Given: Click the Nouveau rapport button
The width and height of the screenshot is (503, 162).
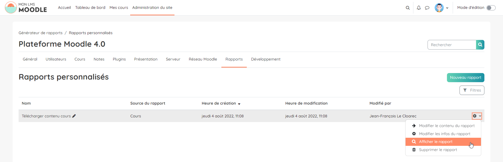Looking at the screenshot, I should 465,77.
